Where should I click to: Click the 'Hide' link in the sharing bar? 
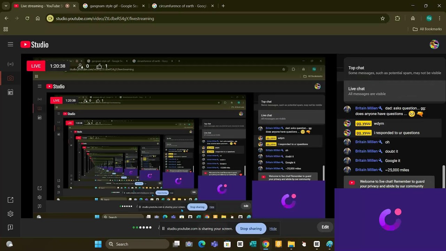pos(273,229)
